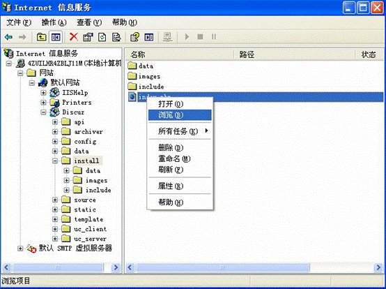The width and height of the screenshot is (386, 289).
Task: Select the index.php file icon
Action: (132, 96)
